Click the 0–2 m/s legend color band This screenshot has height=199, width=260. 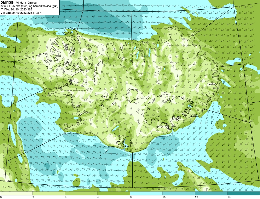coord(16,193)
